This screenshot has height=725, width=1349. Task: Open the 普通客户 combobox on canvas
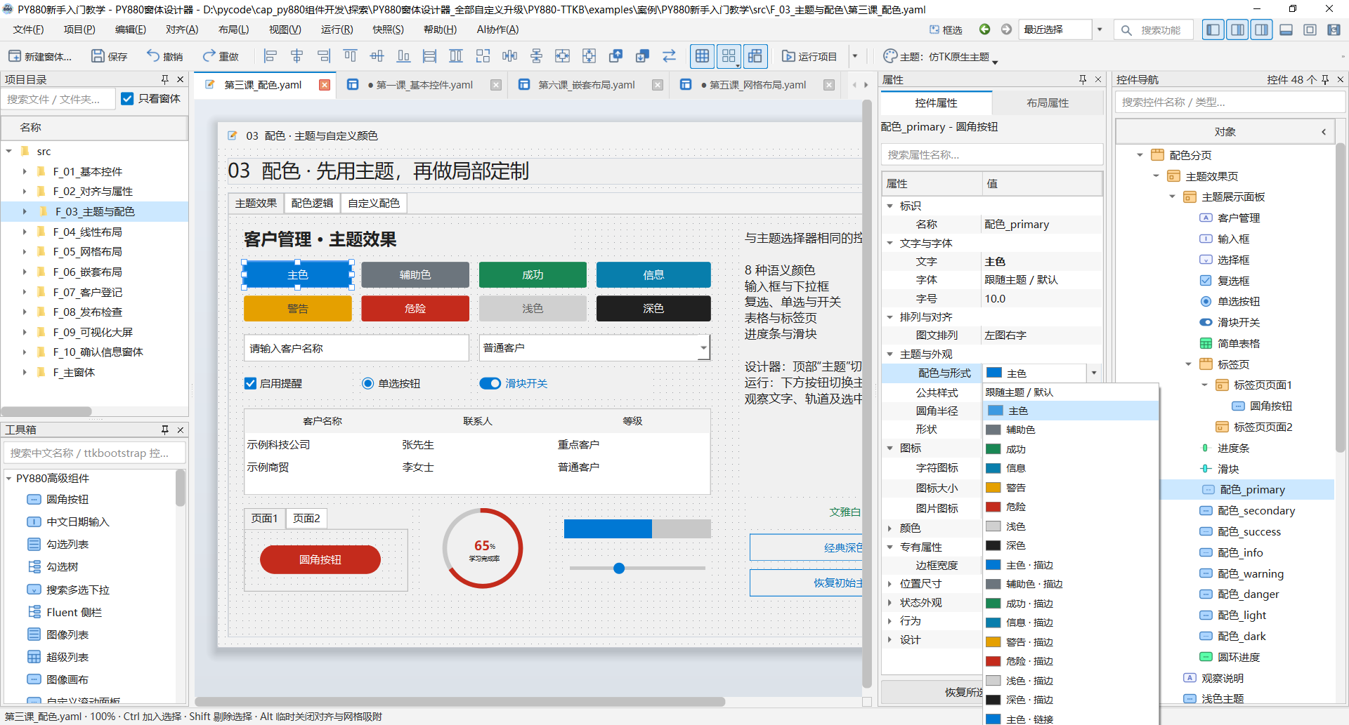pos(703,347)
